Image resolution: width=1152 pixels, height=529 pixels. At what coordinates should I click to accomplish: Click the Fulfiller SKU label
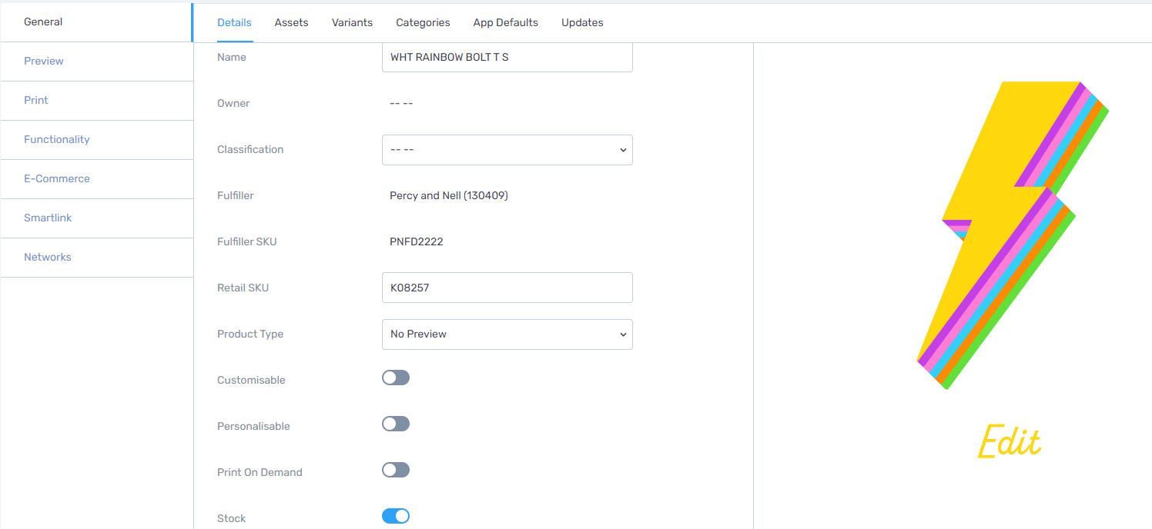(246, 241)
